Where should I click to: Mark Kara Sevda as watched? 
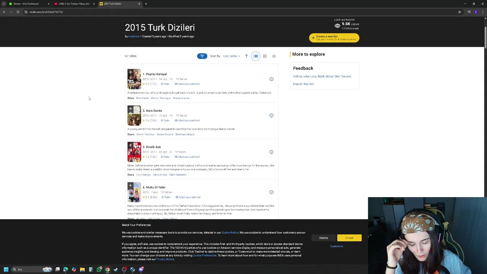187,120
